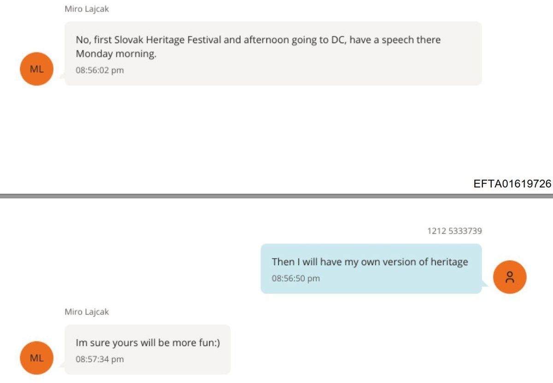This screenshot has height=383, width=553.
Task: Click the EFTA01619726 document ID label
Action: point(512,184)
